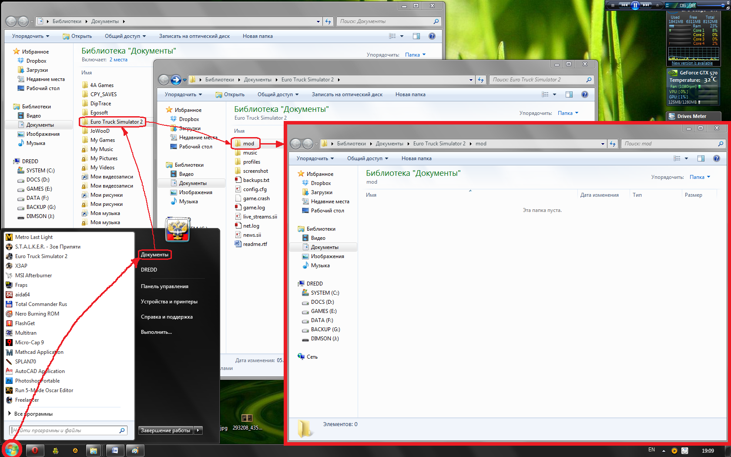The width and height of the screenshot is (731, 457).
Task: Click back arrow in Euro Truck Simulator 2 window
Action: coord(164,80)
